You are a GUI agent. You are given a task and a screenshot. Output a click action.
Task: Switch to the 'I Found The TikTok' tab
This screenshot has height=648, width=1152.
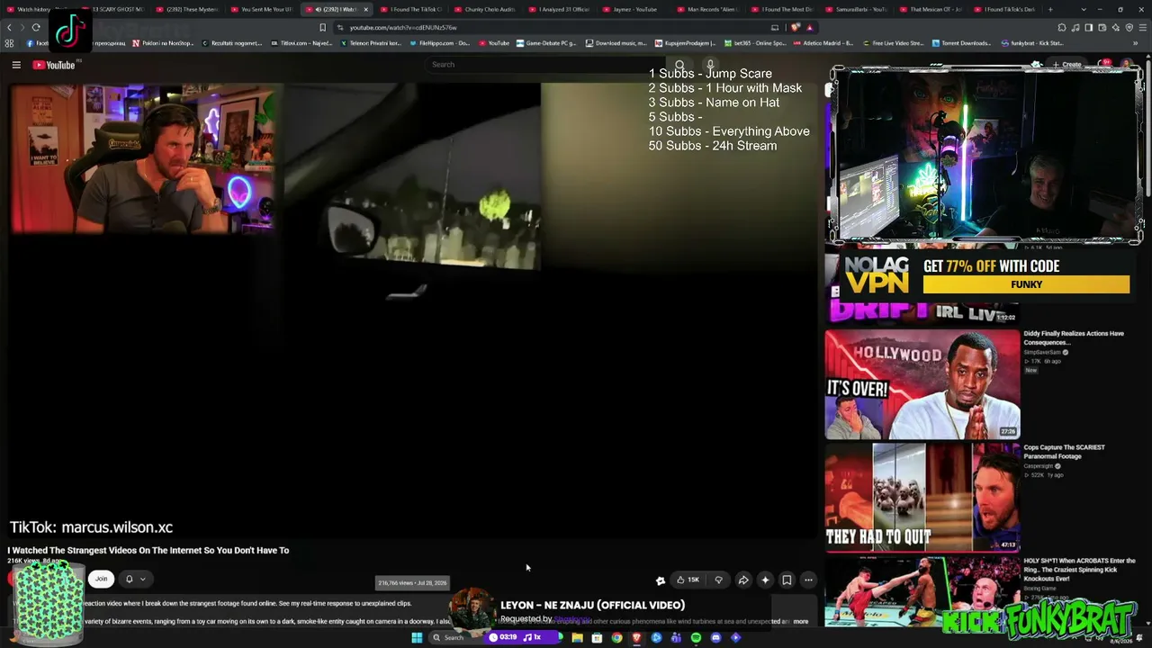tap(410, 9)
